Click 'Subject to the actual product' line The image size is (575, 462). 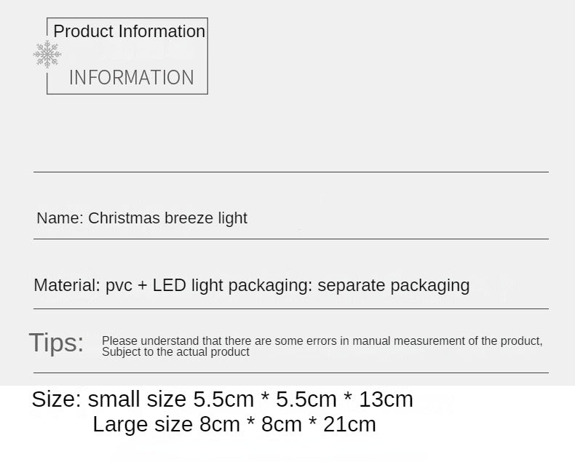click(175, 352)
